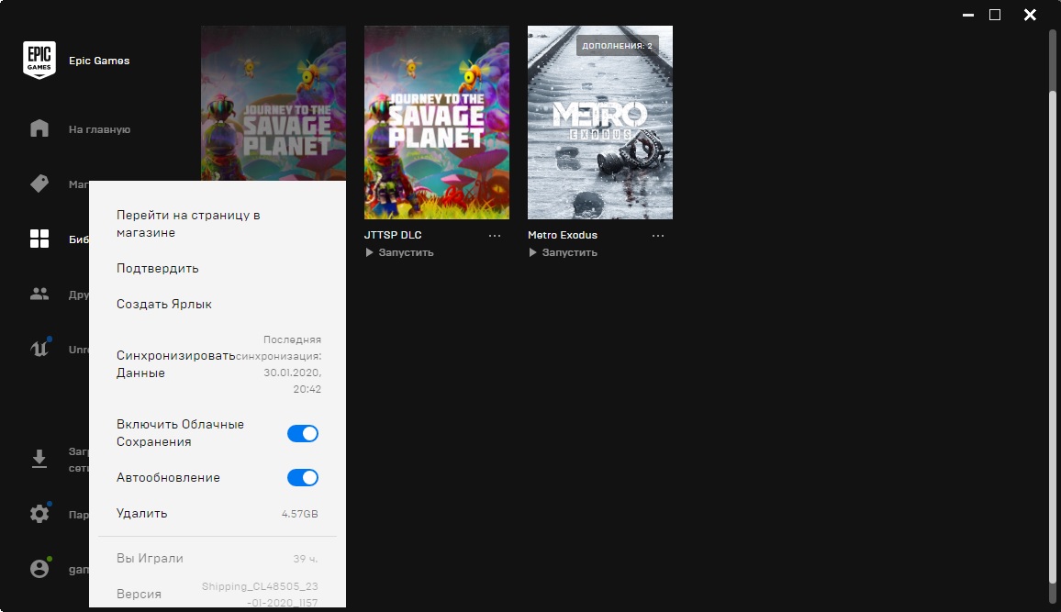Launch Metro Exodus with 'Запустить'

tap(569, 252)
